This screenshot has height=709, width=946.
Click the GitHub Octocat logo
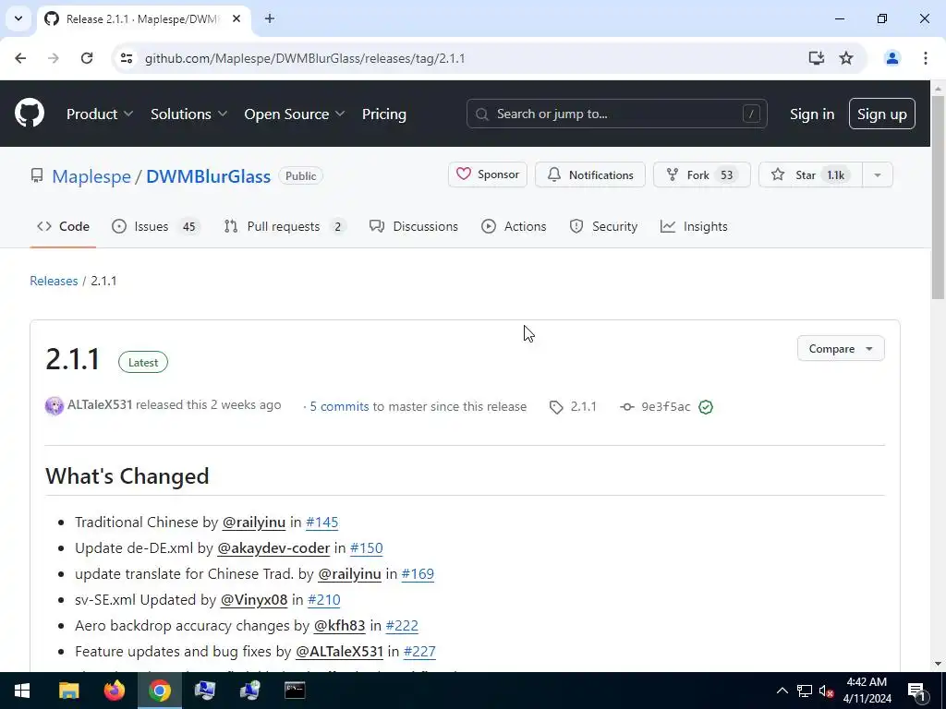(29, 113)
